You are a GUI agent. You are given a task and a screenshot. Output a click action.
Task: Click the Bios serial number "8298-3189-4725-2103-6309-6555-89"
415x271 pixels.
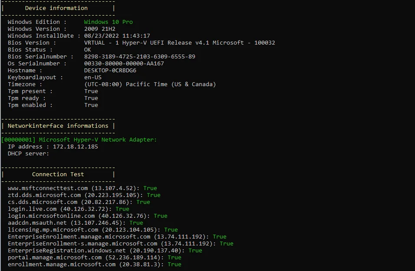tap(140, 56)
